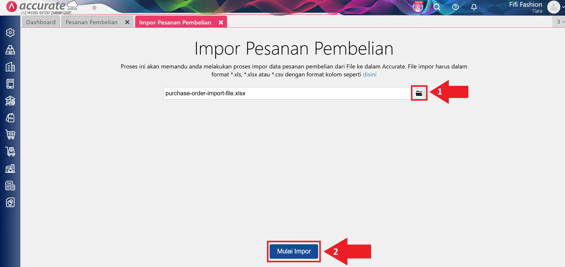
Task: Open the Settings gear in the sidebar
Action: pyautogui.click(x=10, y=33)
